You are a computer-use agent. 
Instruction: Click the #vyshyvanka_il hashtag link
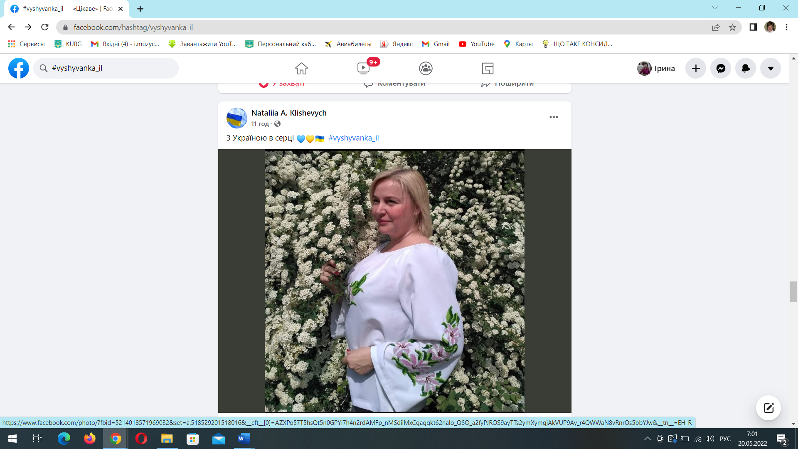tap(353, 138)
